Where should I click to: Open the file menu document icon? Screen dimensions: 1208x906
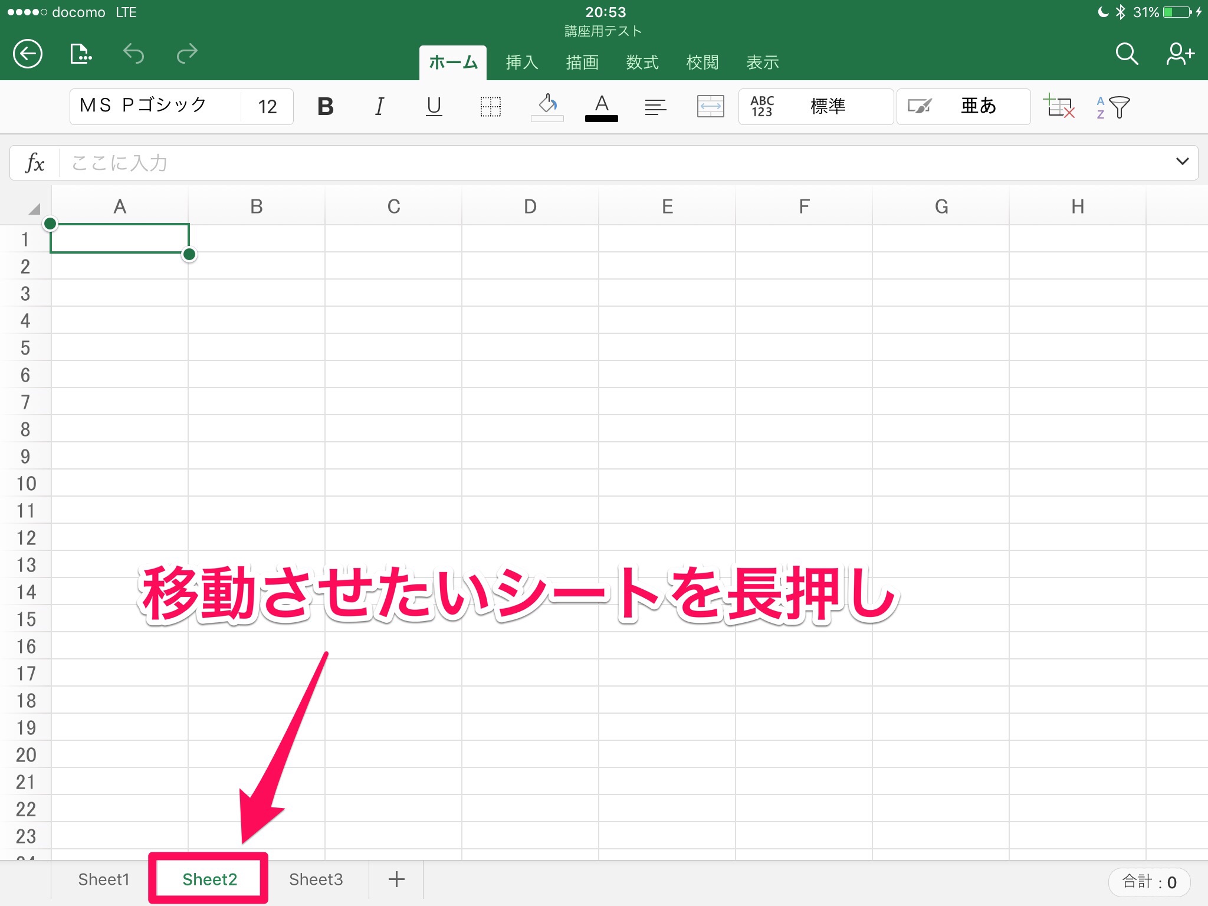pos(81,54)
